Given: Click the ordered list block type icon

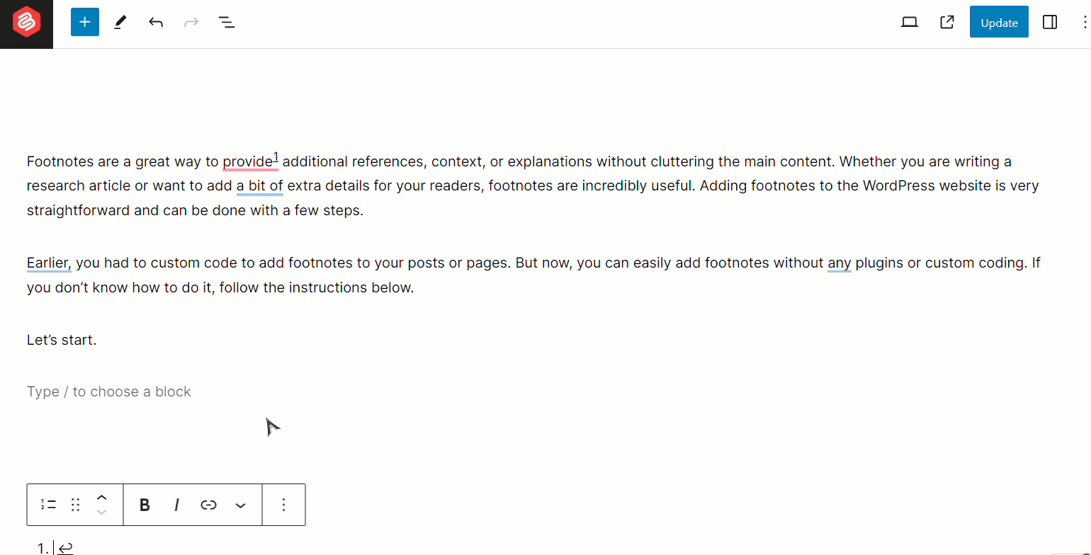Looking at the screenshot, I should 48,505.
